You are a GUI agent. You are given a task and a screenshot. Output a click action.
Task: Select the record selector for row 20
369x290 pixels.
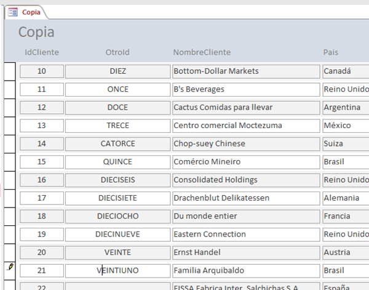click(10, 253)
